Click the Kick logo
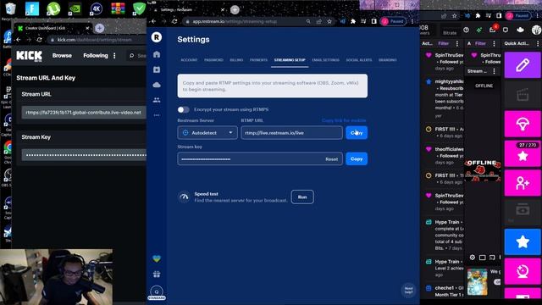Viewport: 542px width, 305px height. 30,56
